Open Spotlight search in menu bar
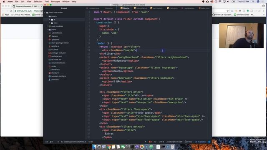This screenshot has height=150, width=267. tap(253, 2)
